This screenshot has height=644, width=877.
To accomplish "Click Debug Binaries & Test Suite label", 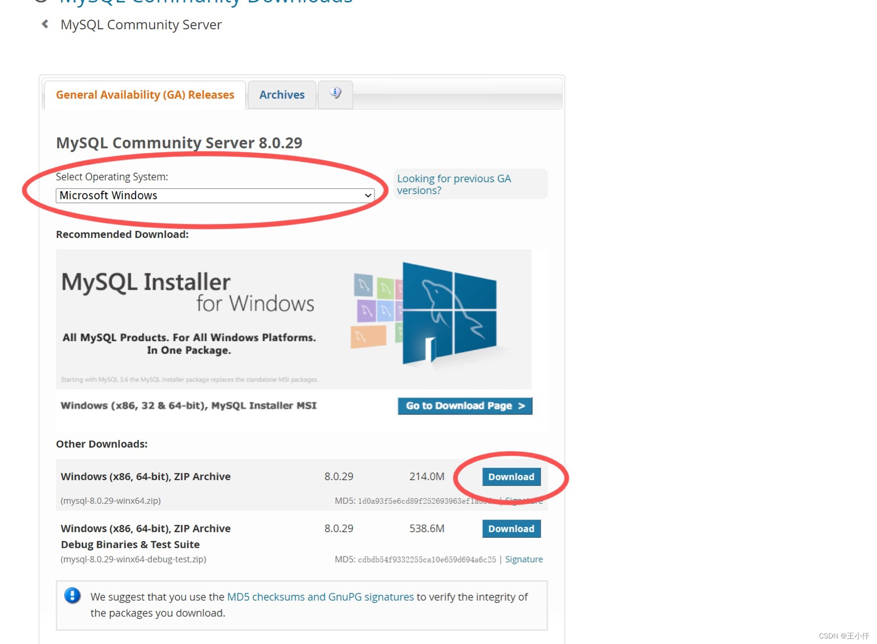I will (130, 544).
